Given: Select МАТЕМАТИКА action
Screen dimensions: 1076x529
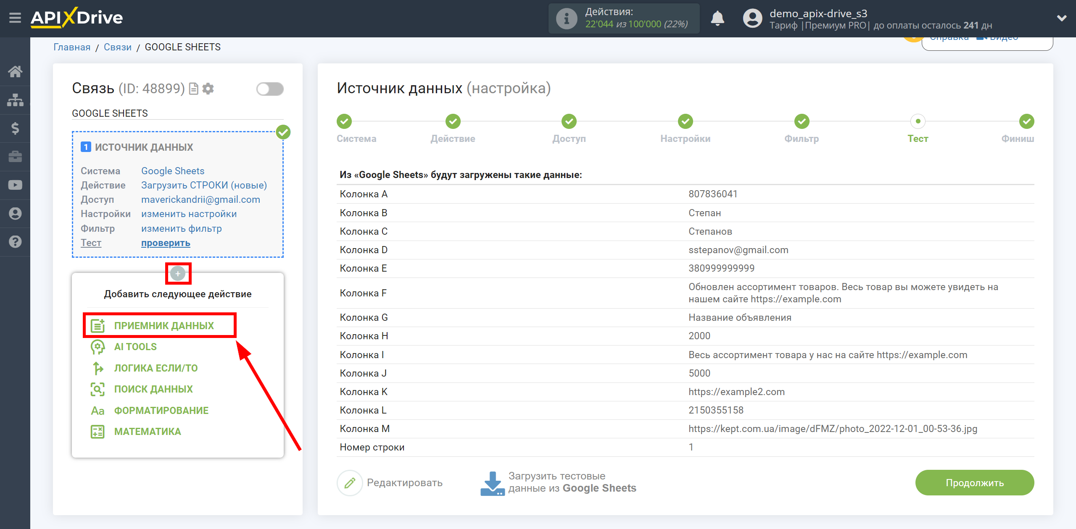Looking at the screenshot, I should tap(148, 432).
